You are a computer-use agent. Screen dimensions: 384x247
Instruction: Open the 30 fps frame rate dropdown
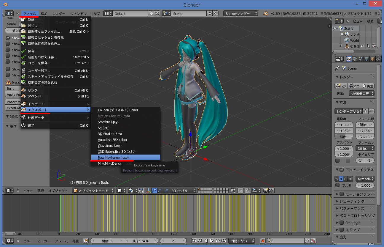tap(365, 148)
